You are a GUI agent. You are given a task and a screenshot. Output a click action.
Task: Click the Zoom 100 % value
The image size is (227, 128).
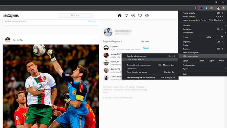click(208, 37)
